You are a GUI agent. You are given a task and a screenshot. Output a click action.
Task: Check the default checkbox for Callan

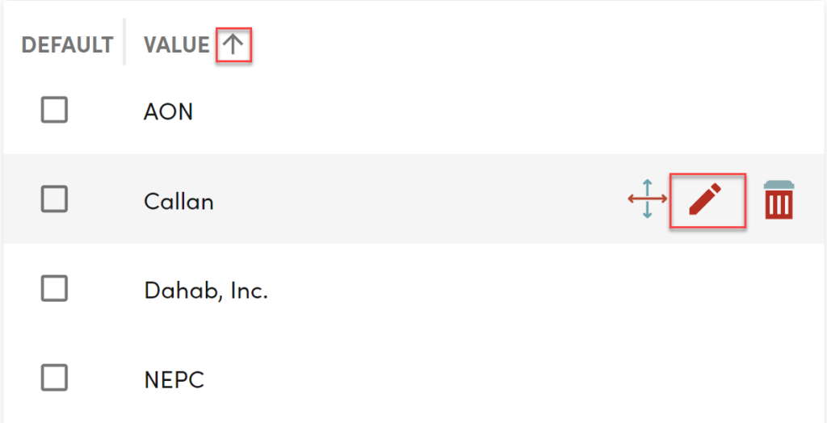(x=54, y=199)
